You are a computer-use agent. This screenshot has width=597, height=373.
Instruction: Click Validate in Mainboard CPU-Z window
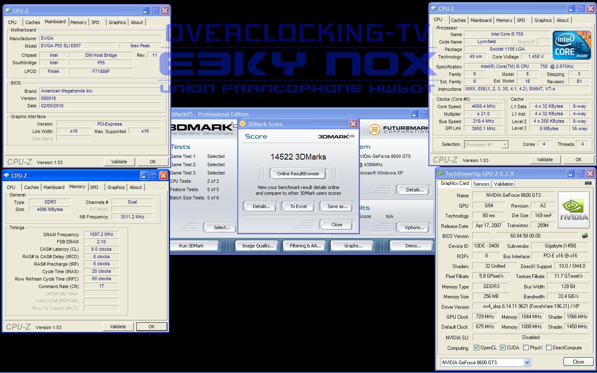pyautogui.click(x=119, y=162)
